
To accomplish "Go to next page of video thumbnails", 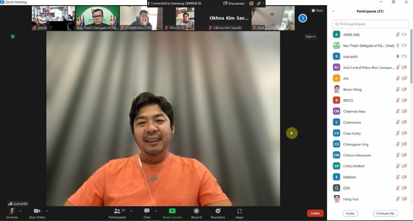I will 302,18.
